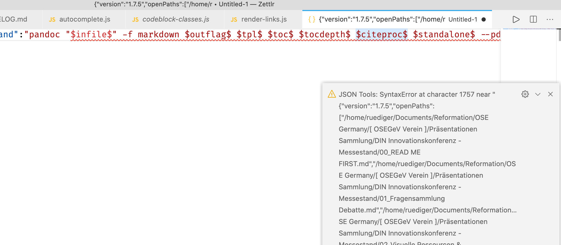
Task: Click the unsaved-changes dot on Untitled-1 tab
Action: 484,19
